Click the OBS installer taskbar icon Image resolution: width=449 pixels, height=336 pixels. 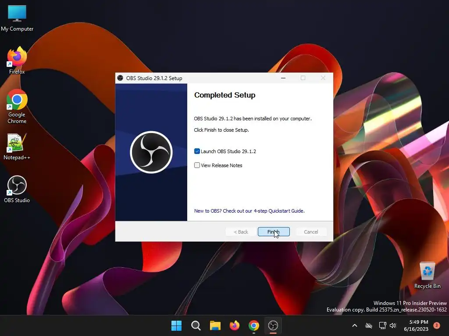[273, 325]
